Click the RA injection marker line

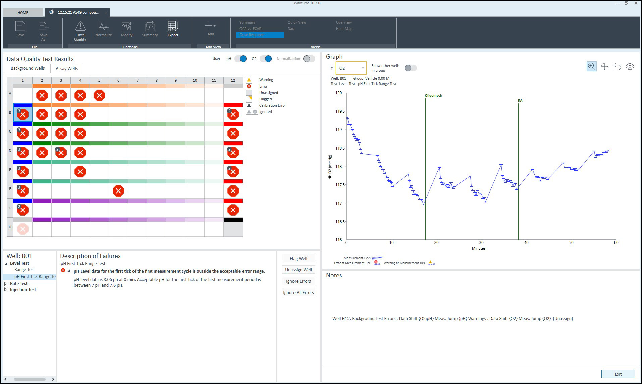(518, 171)
